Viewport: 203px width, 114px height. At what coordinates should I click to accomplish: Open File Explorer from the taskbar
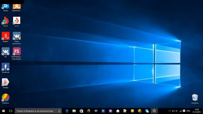(x=74, y=111)
